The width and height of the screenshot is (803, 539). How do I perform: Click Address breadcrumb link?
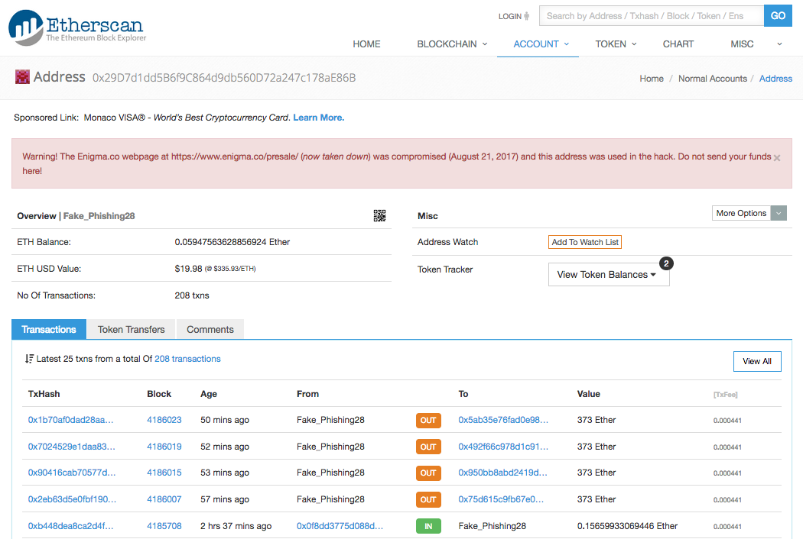775,79
